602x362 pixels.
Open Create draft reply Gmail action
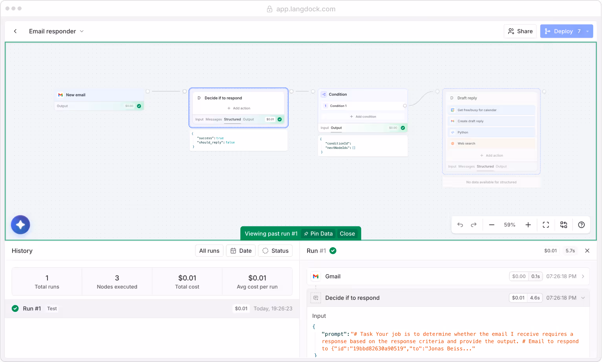point(492,121)
